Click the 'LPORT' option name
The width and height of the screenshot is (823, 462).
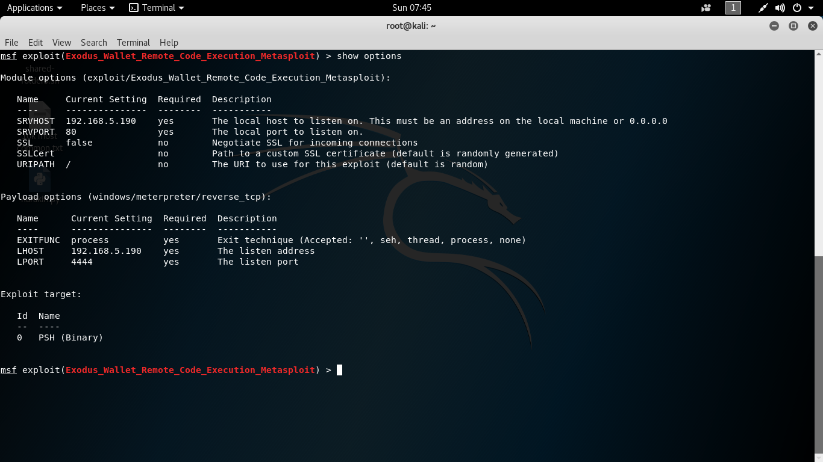[x=30, y=262]
